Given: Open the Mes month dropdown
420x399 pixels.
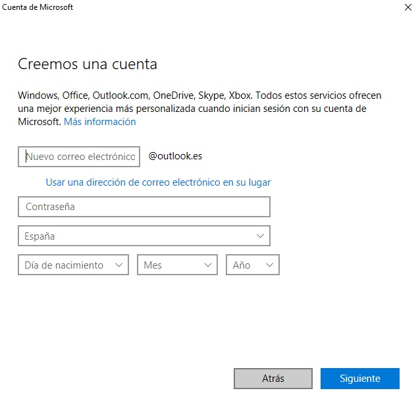Looking at the screenshot, I should [177, 265].
